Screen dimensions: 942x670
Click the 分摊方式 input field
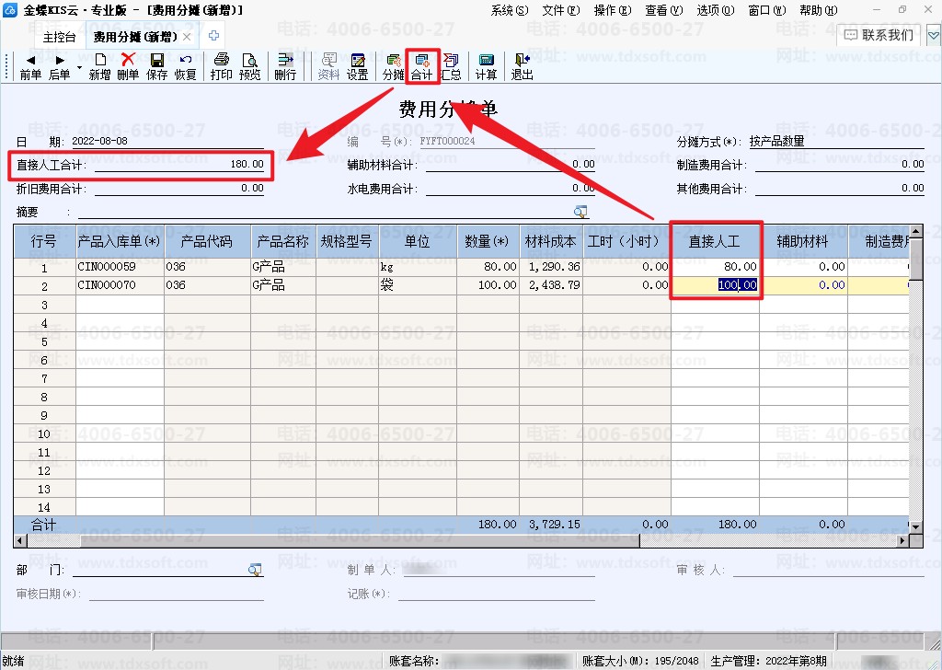point(835,142)
